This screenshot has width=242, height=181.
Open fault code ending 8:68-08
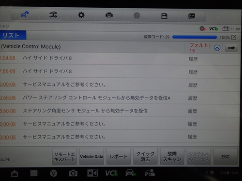[8, 111]
